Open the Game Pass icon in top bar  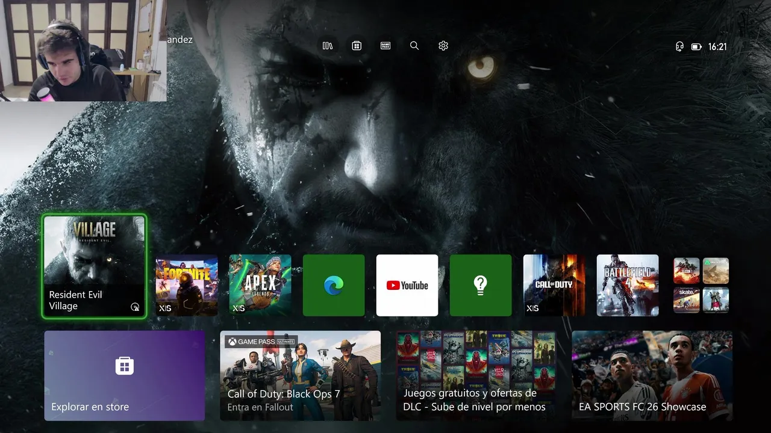point(385,46)
